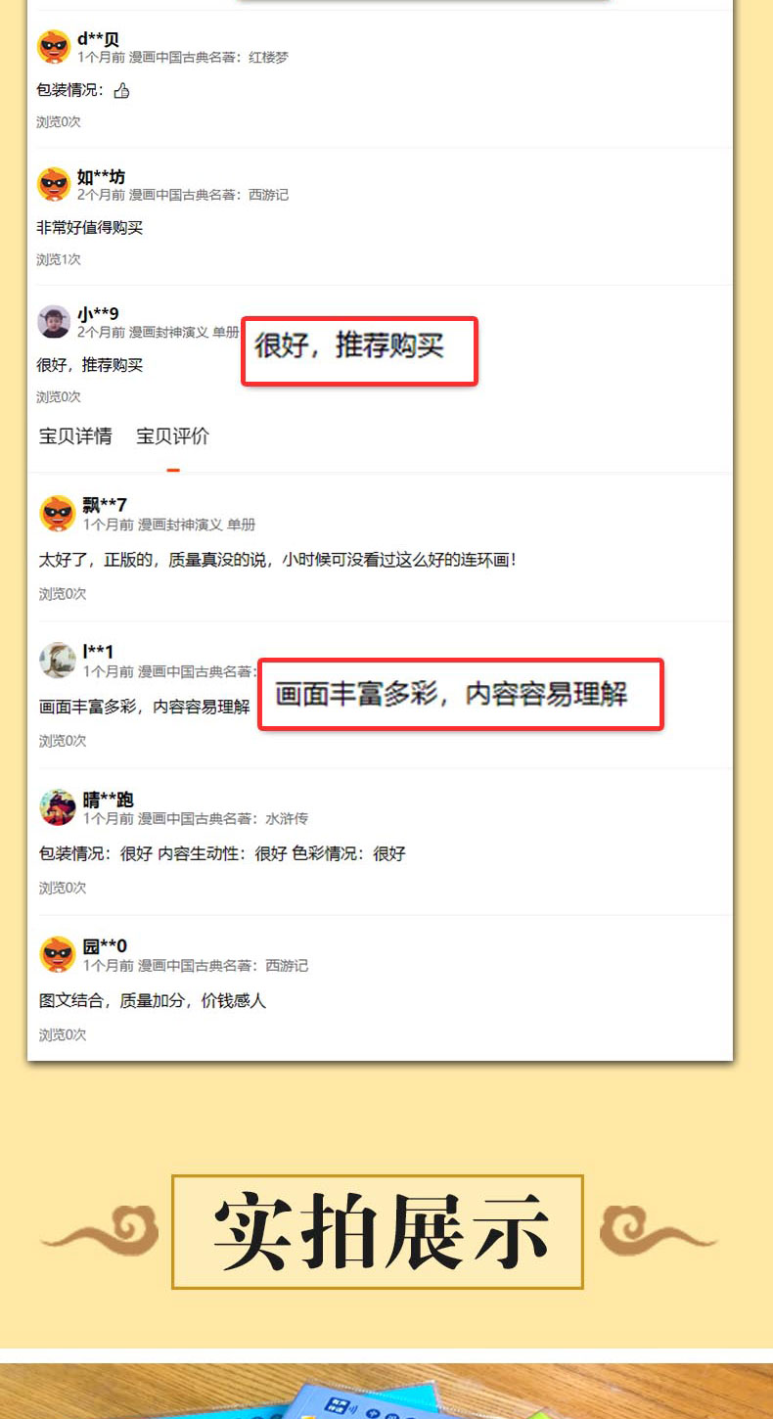Click the 图文结合，质量加分，价钱感人 review text

click(153, 1001)
